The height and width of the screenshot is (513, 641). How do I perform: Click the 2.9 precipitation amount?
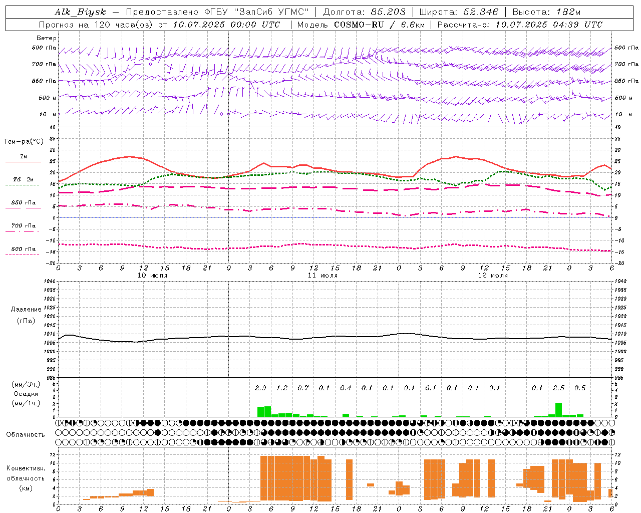tap(260, 388)
